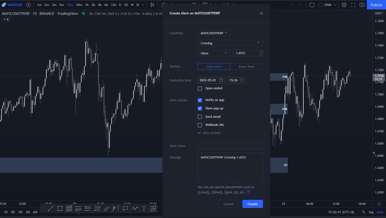Viewport: 386px width, 218px height.
Task: Uncheck Show pop-up
Action: click(200, 108)
